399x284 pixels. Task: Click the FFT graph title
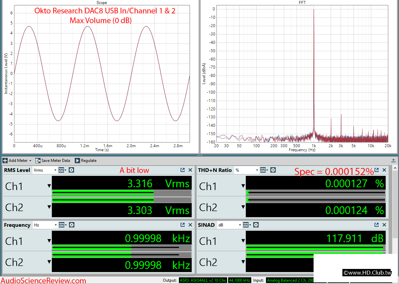302,3
